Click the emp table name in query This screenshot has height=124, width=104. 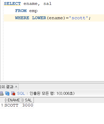pyautogui.click(x=33, y=11)
